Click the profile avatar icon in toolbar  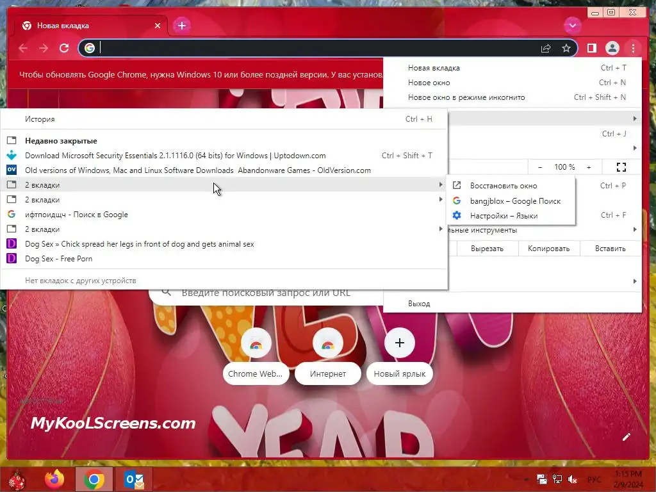point(612,49)
